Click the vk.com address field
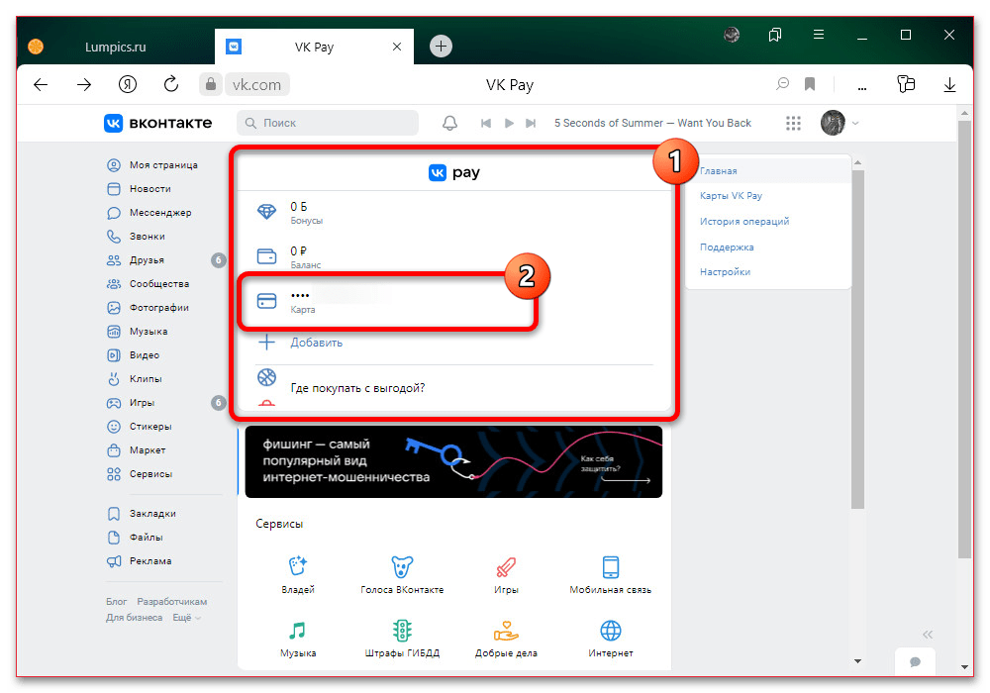 (257, 84)
